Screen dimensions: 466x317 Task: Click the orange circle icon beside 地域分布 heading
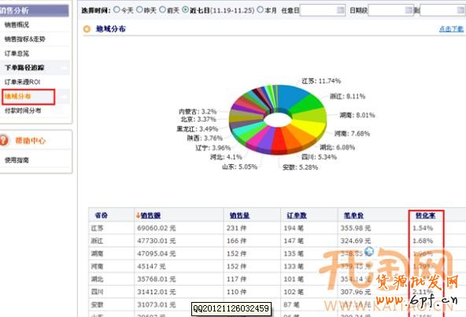click(x=87, y=29)
